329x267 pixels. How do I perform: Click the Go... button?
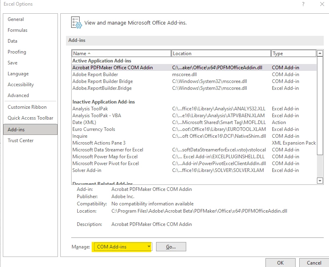pyautogui.click(x=171, y=246)
